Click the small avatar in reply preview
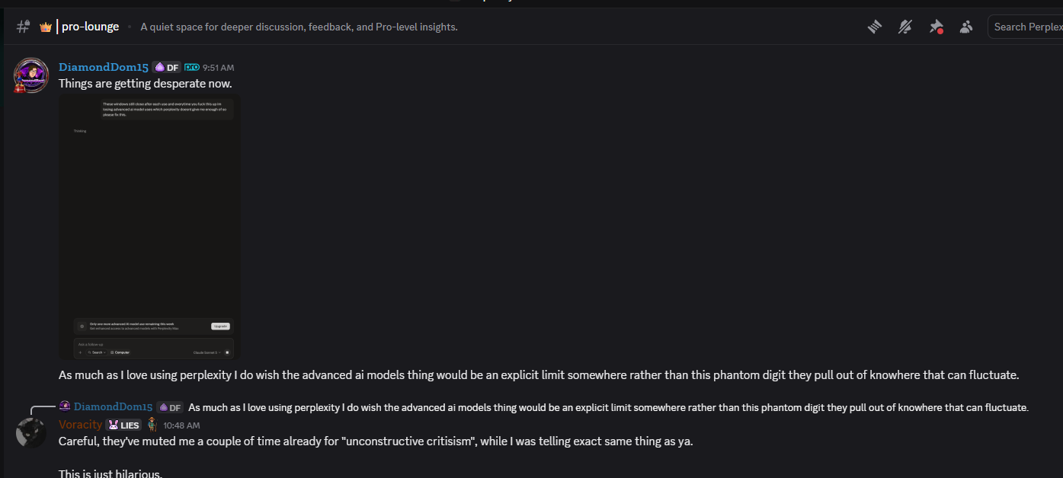Image resolution: width=1063 pixels, height=478 pixels. tap(65, 406)
